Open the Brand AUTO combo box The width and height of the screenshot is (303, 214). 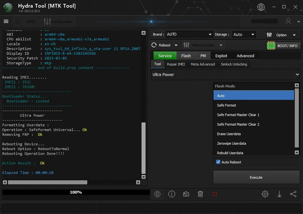pyautogui.click(x=189, y=34)
